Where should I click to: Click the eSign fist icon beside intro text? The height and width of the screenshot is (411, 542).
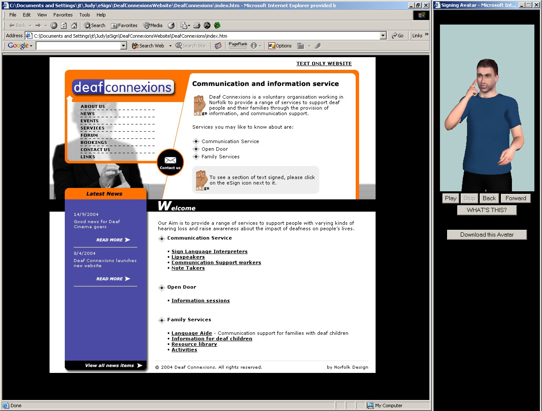pos(200,105)
